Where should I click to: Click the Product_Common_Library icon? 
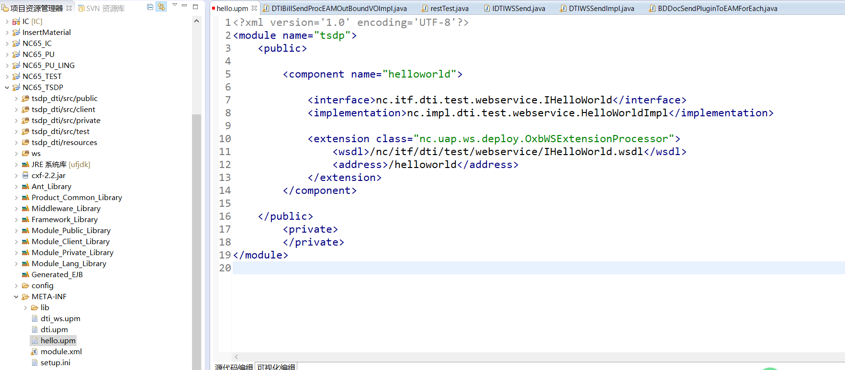pyautogui.click(x=25, y=198)
